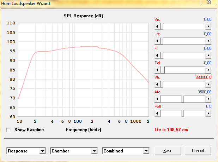Save the loudspeaker wizard settings
The height and width of the screenshot is (162, 218).
coord(168,151)
